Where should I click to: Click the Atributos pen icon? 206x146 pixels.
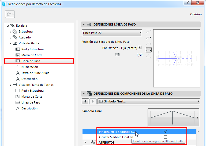(93, 142)
